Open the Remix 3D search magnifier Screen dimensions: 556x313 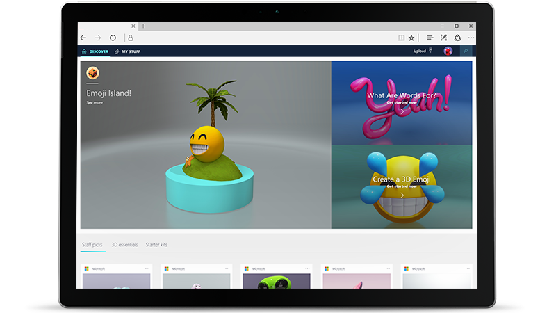tap(466, 51)
